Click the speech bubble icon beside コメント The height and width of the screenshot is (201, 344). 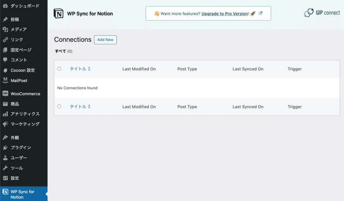pyautogui.click(x=5, y=60)
